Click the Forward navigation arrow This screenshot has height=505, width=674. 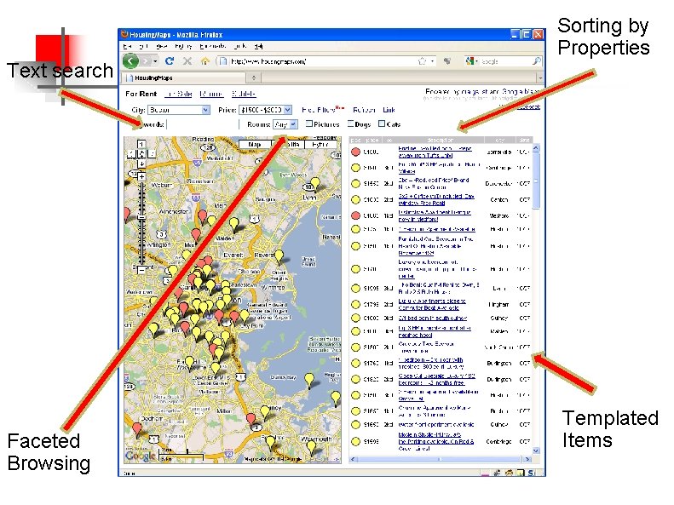click(146, 61)
